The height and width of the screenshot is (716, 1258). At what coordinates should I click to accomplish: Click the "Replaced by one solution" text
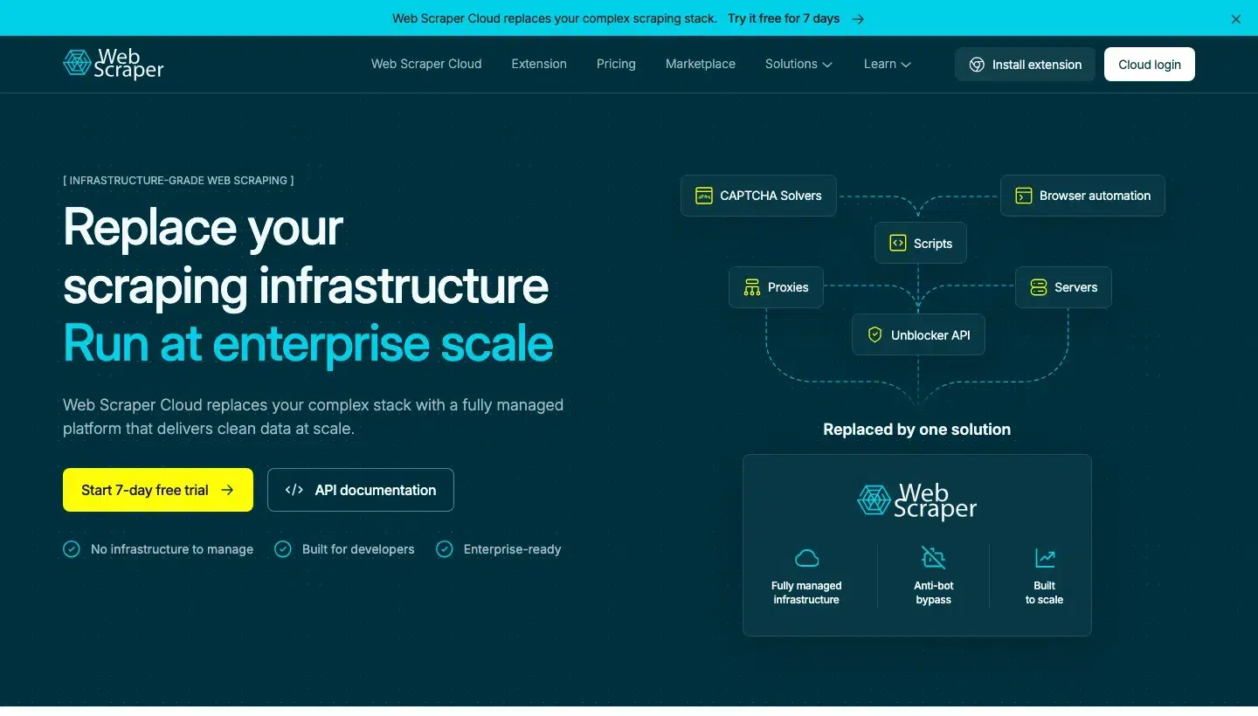pos(917,430)
